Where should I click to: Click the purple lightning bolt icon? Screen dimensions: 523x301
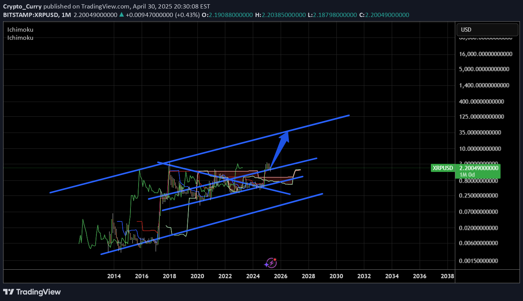[x=271, y=263]
